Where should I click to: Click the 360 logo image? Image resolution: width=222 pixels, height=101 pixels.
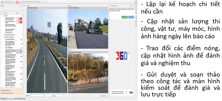122,56
